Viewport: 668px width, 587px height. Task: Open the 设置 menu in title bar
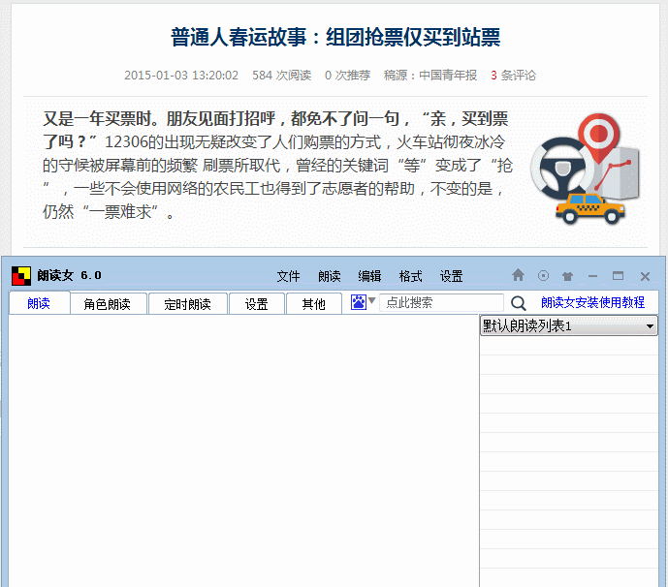coord(452,276)
